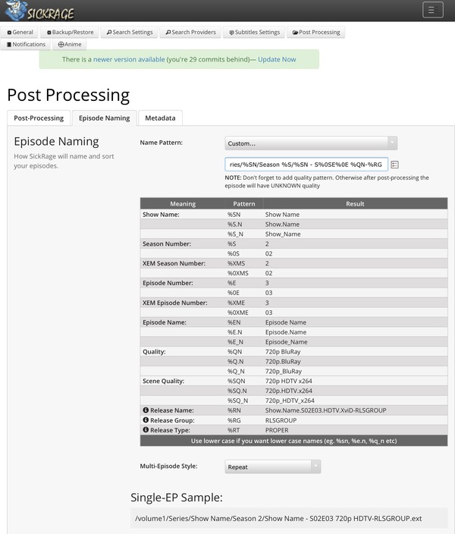Switch to the Post-Processing tab

(38, 118)
